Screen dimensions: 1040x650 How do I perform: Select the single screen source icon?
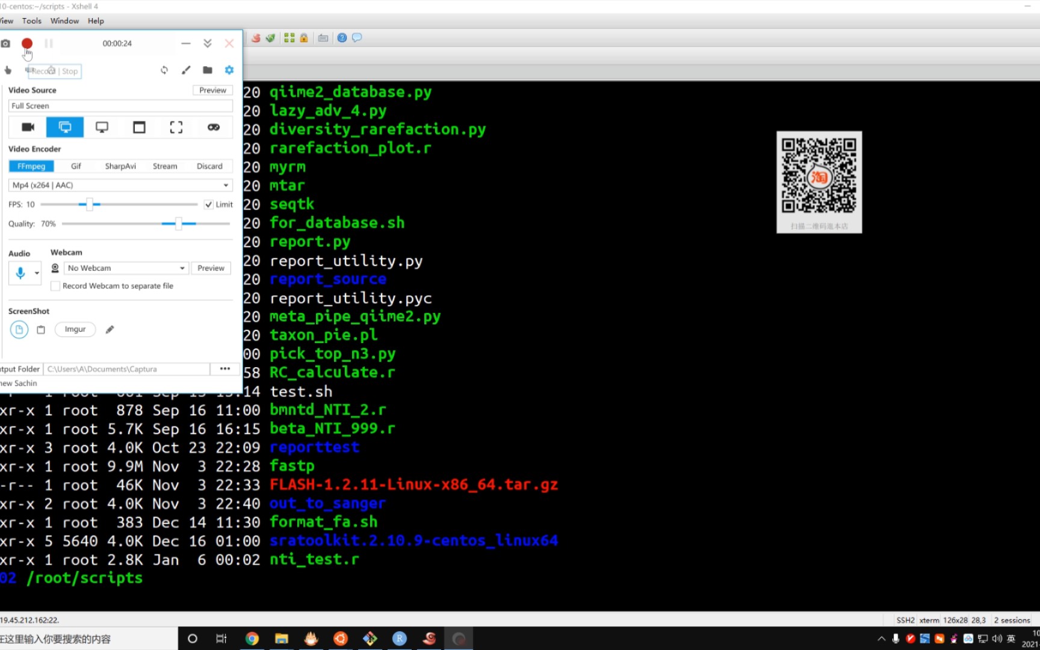click(x=102, y=127)
